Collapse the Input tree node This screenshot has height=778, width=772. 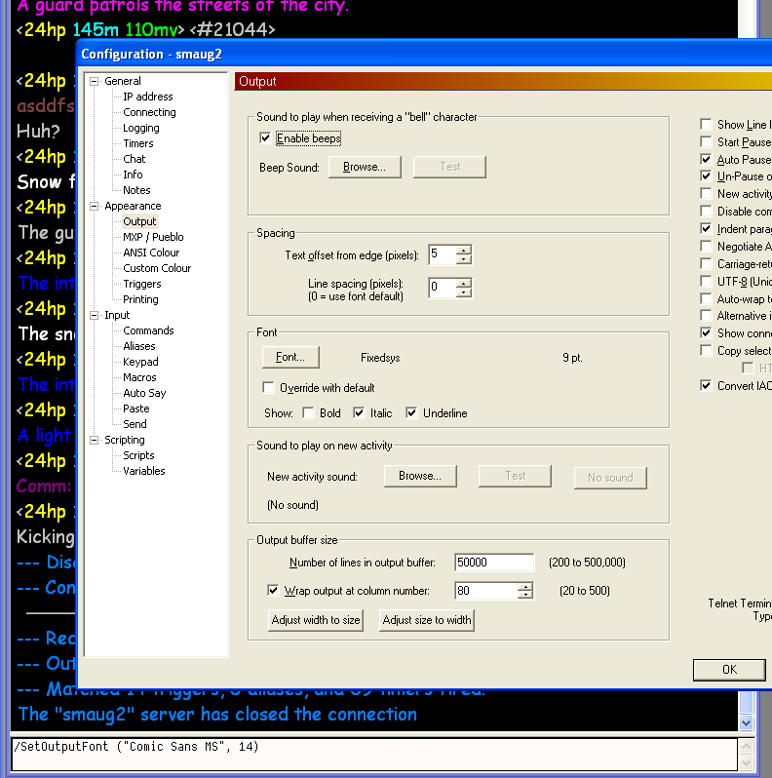pyautogui.click(x=94, y=315)
